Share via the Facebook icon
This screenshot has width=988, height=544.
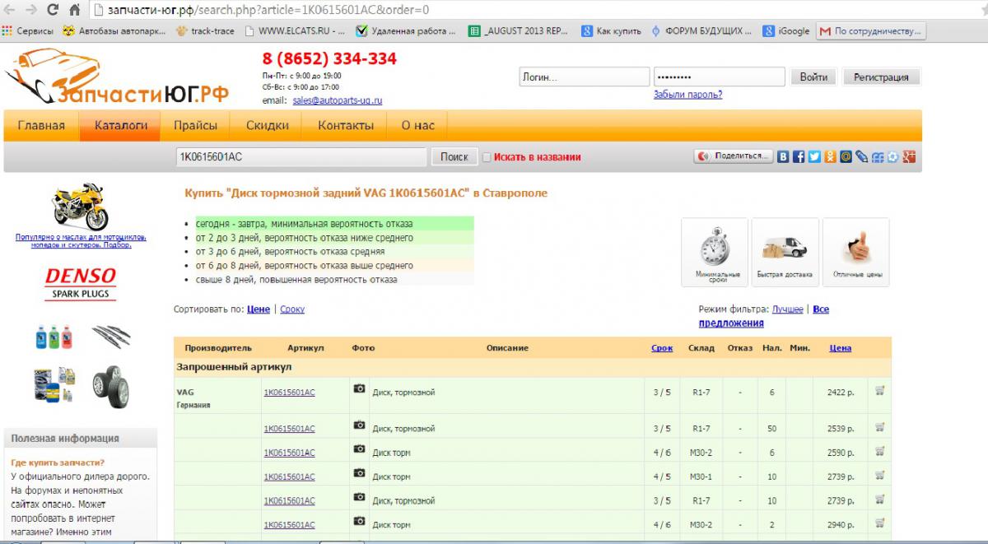tap(799, 156)
